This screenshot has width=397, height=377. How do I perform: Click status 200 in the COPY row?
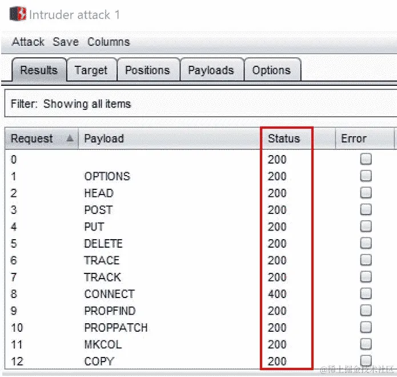tap(277, 362)
